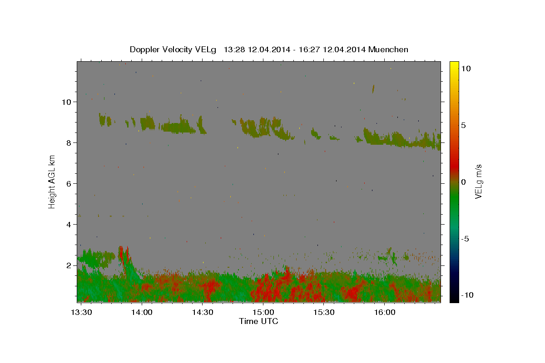This screenshot has width=545, height=363.
Task: Click the '13:30' time tick label
Action: point(82,312)
